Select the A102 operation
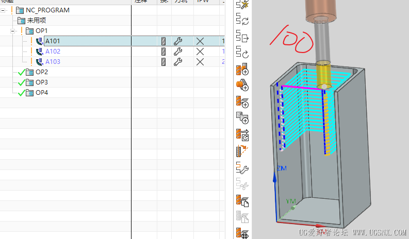This screenshot has height=239, width=409. coord(53,52)
